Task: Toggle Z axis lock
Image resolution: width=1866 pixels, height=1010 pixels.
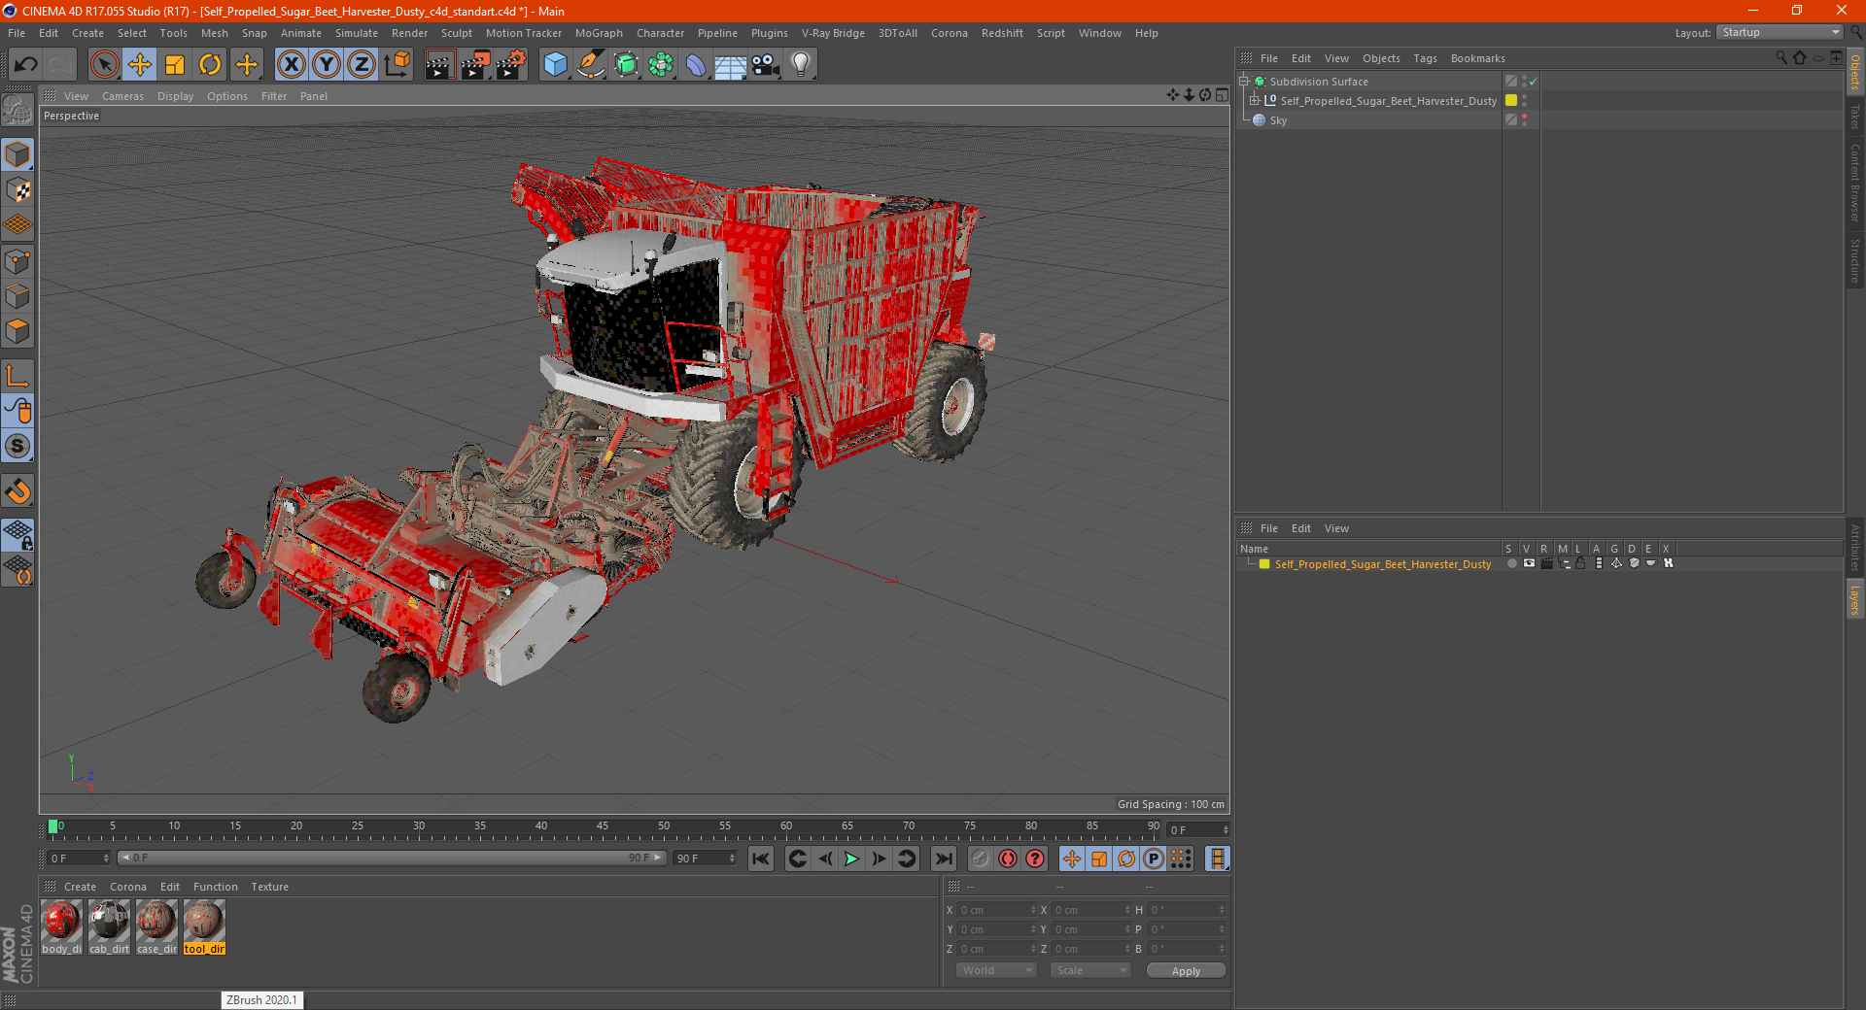Action: 362,65
